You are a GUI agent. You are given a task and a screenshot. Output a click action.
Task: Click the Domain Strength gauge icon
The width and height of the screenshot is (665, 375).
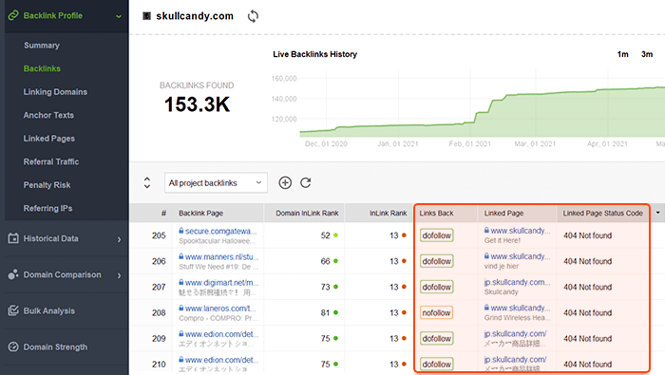13,347
